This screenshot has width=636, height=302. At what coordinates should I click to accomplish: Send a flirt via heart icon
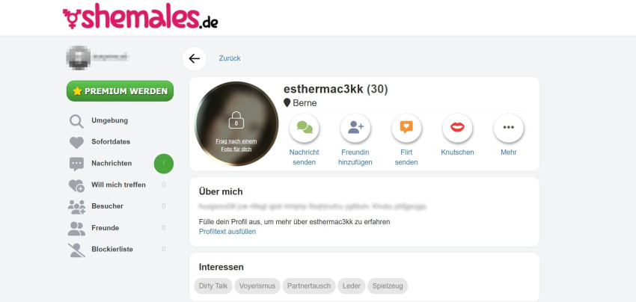click(406, 128)
